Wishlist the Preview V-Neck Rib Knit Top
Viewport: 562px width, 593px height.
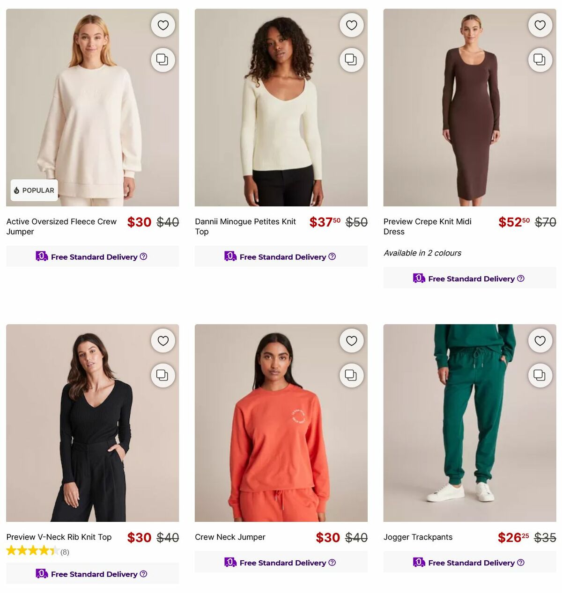pyautogui.click(x=163, y=341)
